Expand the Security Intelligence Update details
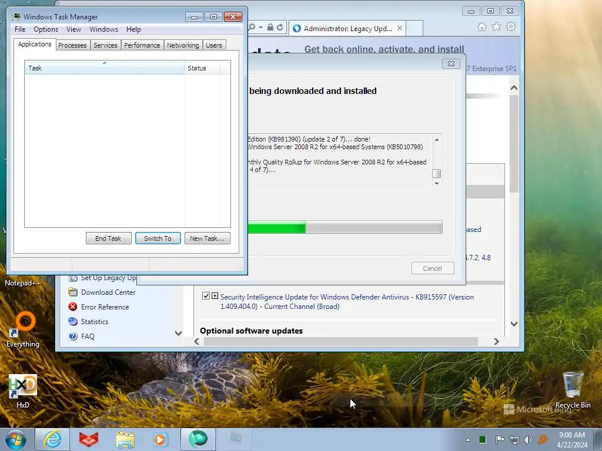This screenshot has height=451, width=602. 215,296
